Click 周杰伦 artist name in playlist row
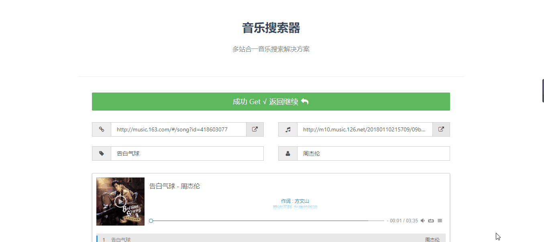The height and width of the screenshot is (242, 544). pos(432,240)
